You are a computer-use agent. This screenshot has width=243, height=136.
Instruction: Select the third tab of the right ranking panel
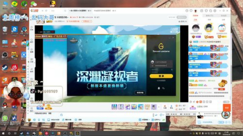coord(223,15)
